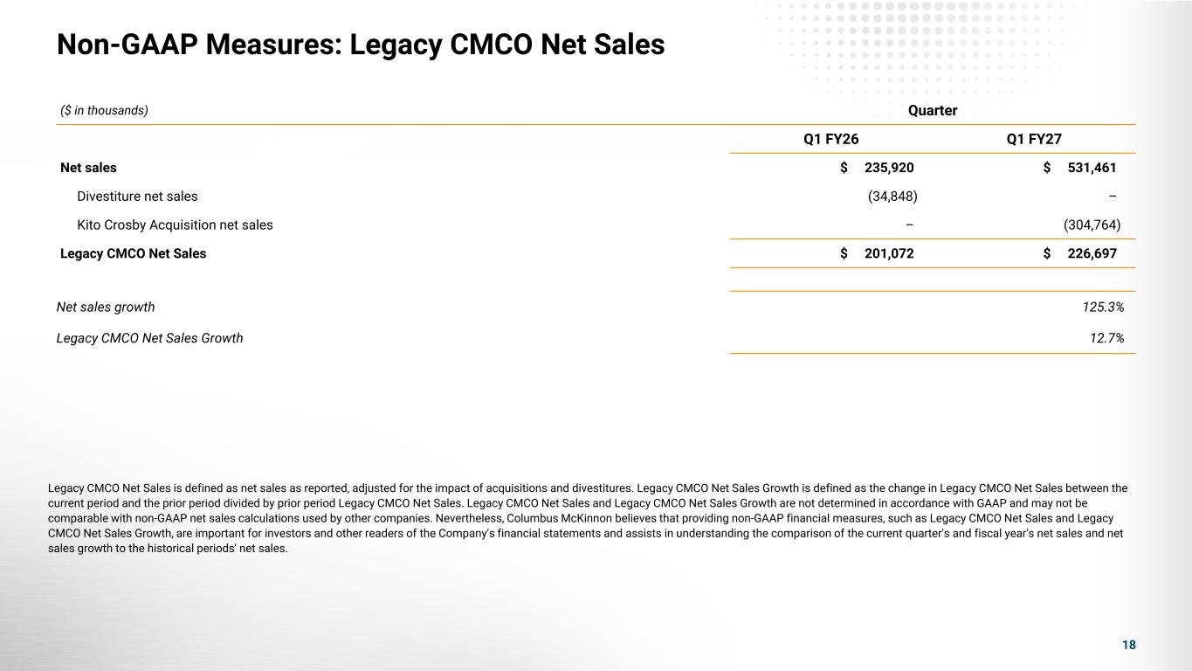The width and height of the screenshot is (1192, 671).
Task: Click the Legacy CMCO Net Sales Growth label
Action: click(x=150, y=338)
